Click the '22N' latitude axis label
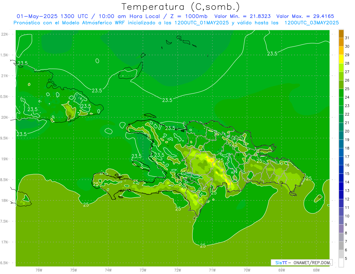355x274 pixels. [x=4, y=34]
